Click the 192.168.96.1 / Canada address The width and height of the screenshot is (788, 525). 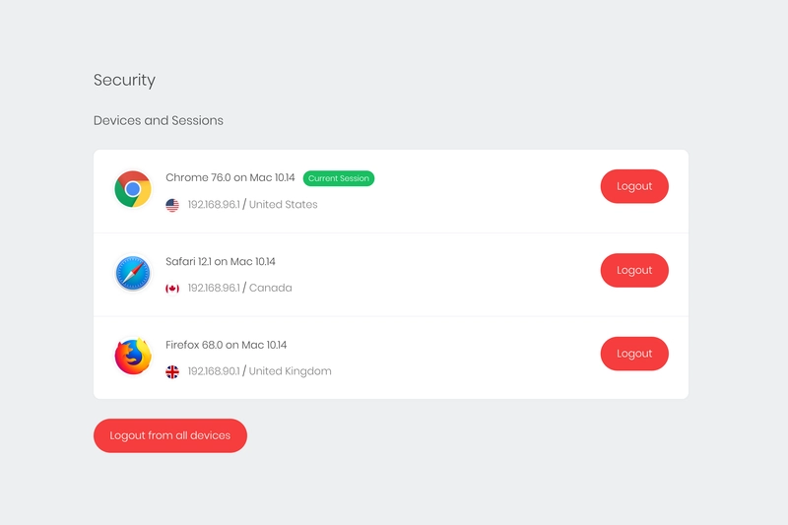(x=239, y=288)
